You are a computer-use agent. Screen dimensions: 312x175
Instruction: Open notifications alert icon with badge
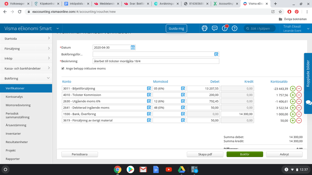click(225, 28)
